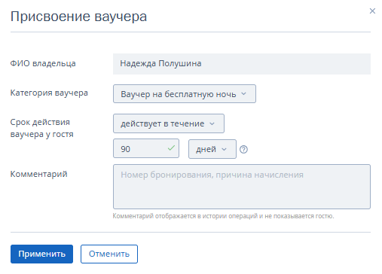Open the voucher category dropdown

185,94
